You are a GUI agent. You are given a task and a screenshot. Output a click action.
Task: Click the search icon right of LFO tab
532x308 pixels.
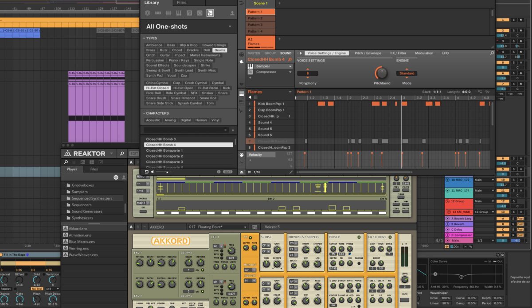point(492,53)
